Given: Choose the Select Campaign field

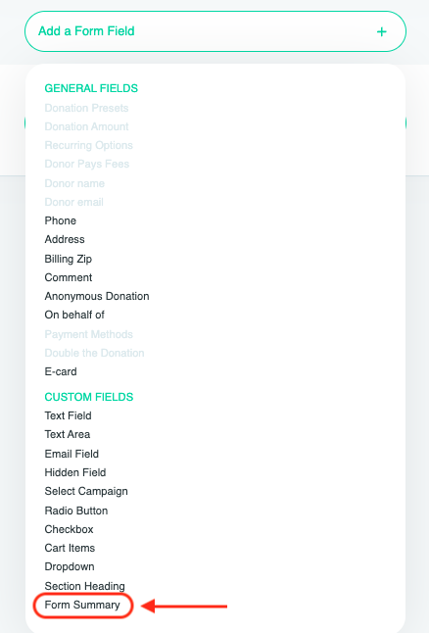Looking at the screenshot, I should tap(86, 491).
